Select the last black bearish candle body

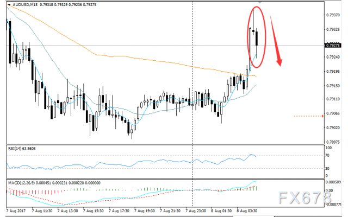tap(257, 39)
